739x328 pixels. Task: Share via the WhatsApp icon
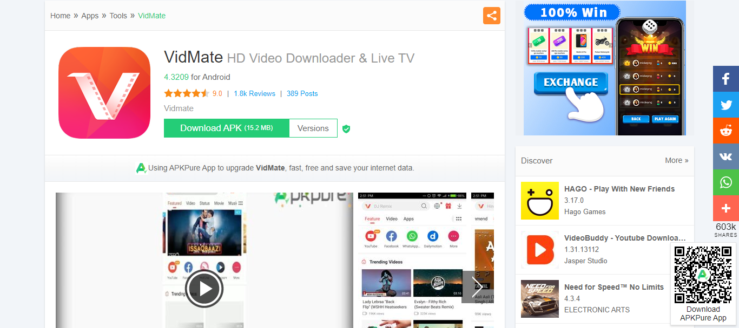pos(726,182)
